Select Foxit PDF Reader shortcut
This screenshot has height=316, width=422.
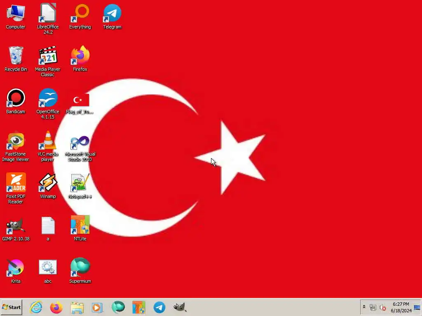[x=16, y=188]
